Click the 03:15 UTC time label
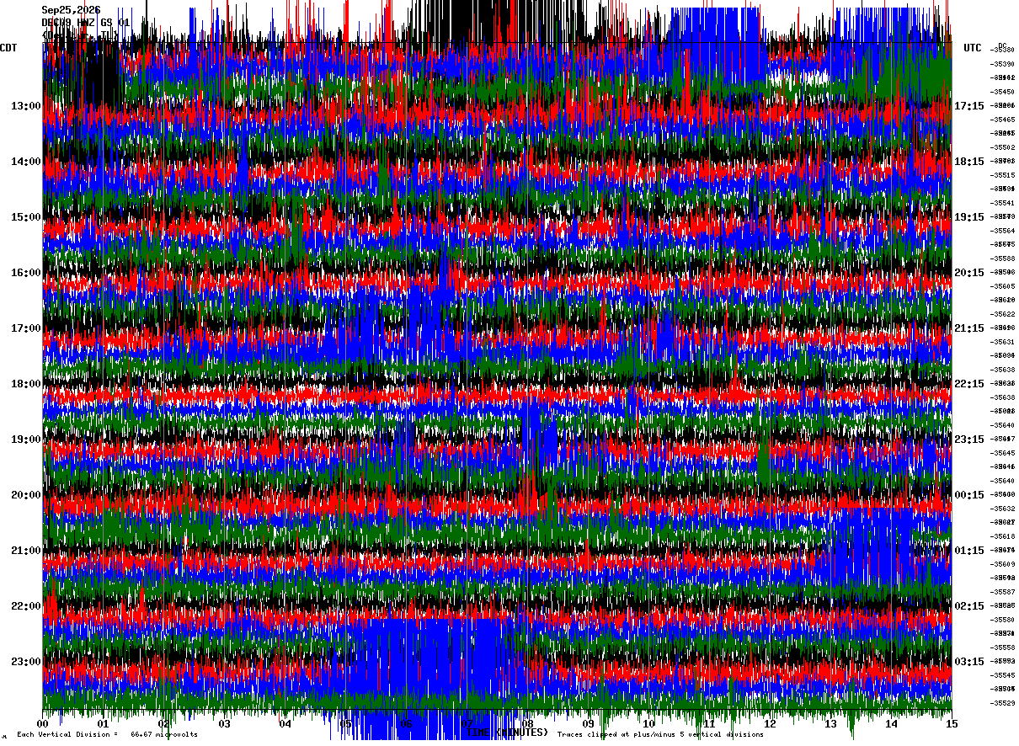The height and width of the screenshot is (746, 1019). [x=969, y=662]
